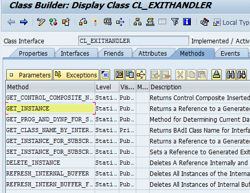Select the Events tab

(x=230, y=54)
